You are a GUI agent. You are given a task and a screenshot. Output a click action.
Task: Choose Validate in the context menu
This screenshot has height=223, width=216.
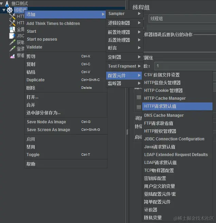coord(65,47)
